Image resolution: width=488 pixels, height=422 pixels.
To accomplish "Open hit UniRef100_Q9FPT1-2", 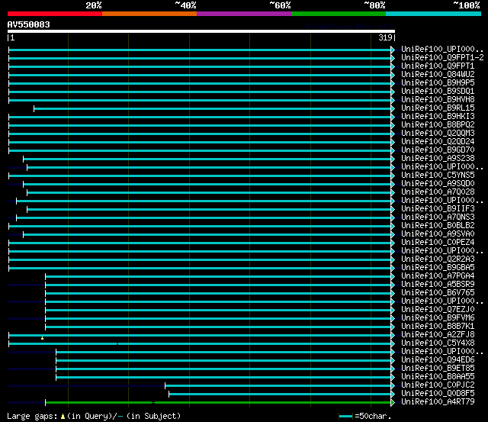I will coord(442,58).
